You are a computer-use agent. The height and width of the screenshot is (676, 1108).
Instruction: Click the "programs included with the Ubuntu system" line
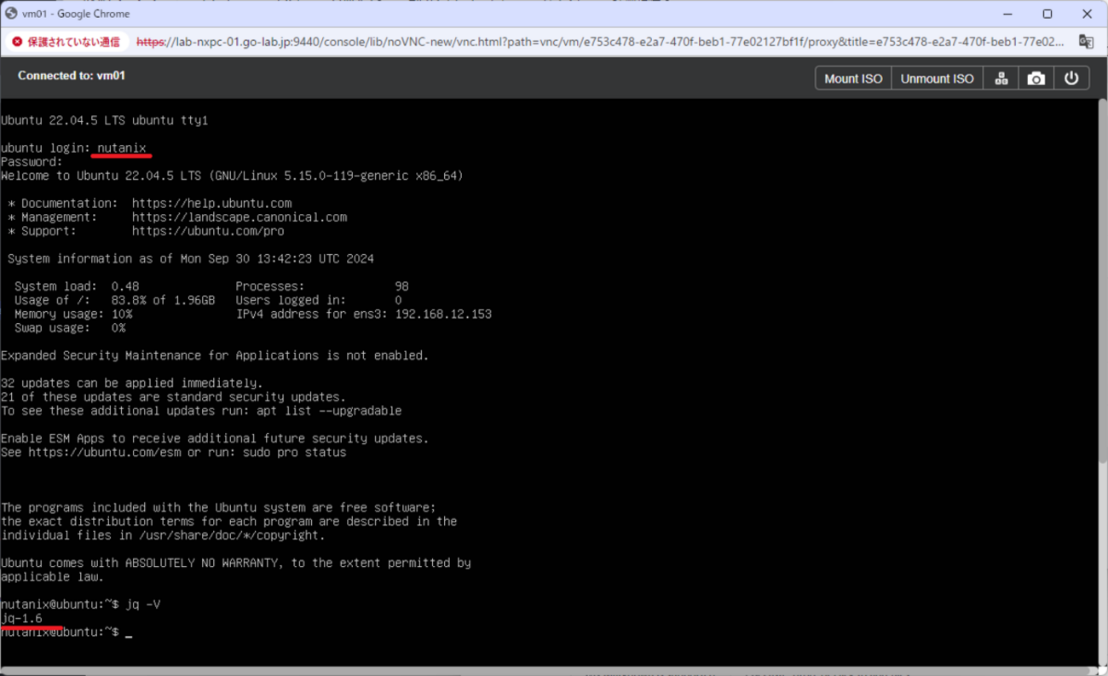pyautogui.click(x=218, y=508)
